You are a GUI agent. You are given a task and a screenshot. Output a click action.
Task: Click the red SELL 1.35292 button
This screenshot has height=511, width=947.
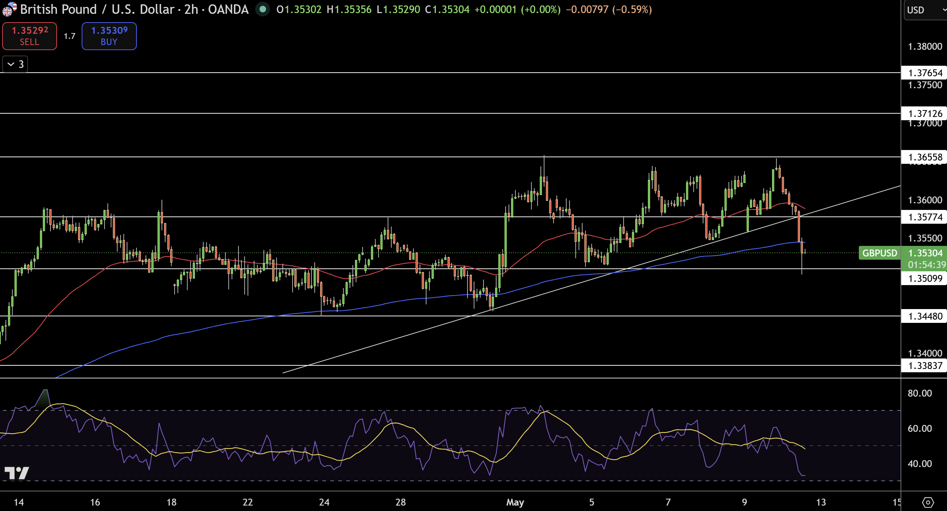(29, 36)
